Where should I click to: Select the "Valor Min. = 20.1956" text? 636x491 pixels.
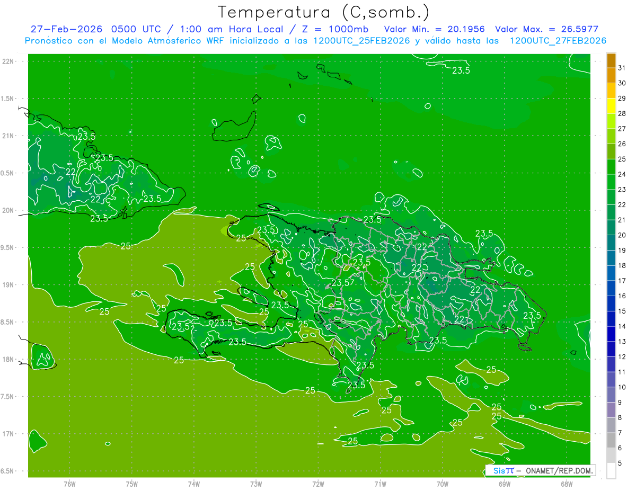click(x=434, y=29)
